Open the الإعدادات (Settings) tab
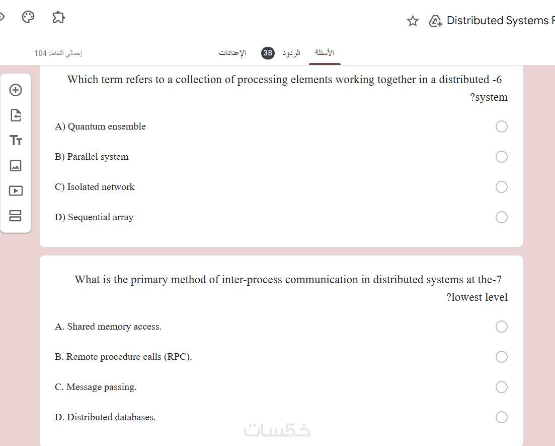555x446 pixels. [232, 53]
